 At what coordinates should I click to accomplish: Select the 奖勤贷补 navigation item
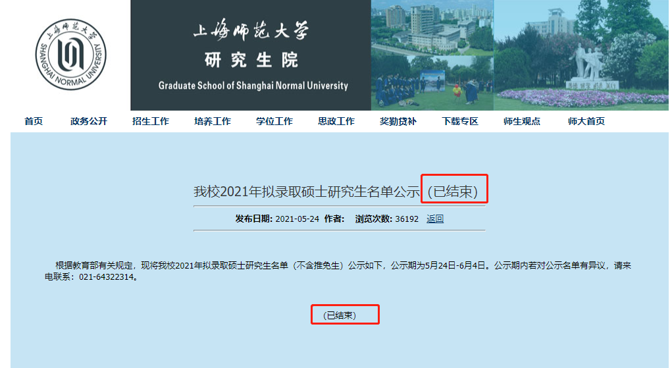[398, 121]
